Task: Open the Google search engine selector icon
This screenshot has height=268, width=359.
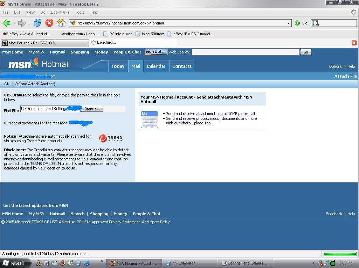Action: [316, 23]
